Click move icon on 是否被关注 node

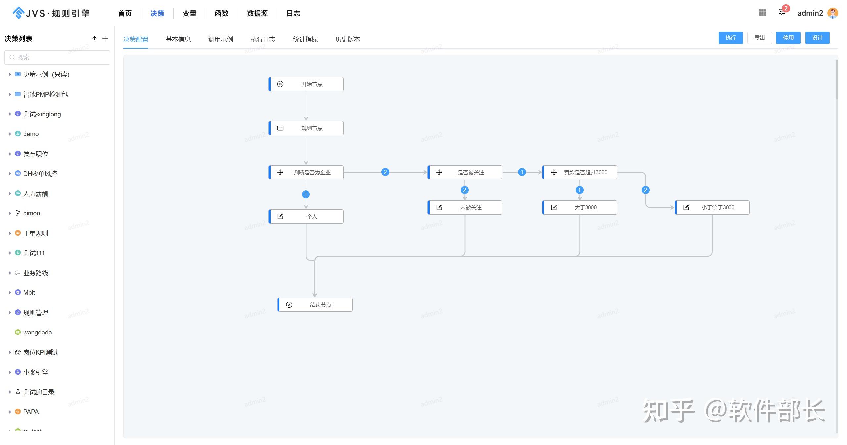point(439,172)
